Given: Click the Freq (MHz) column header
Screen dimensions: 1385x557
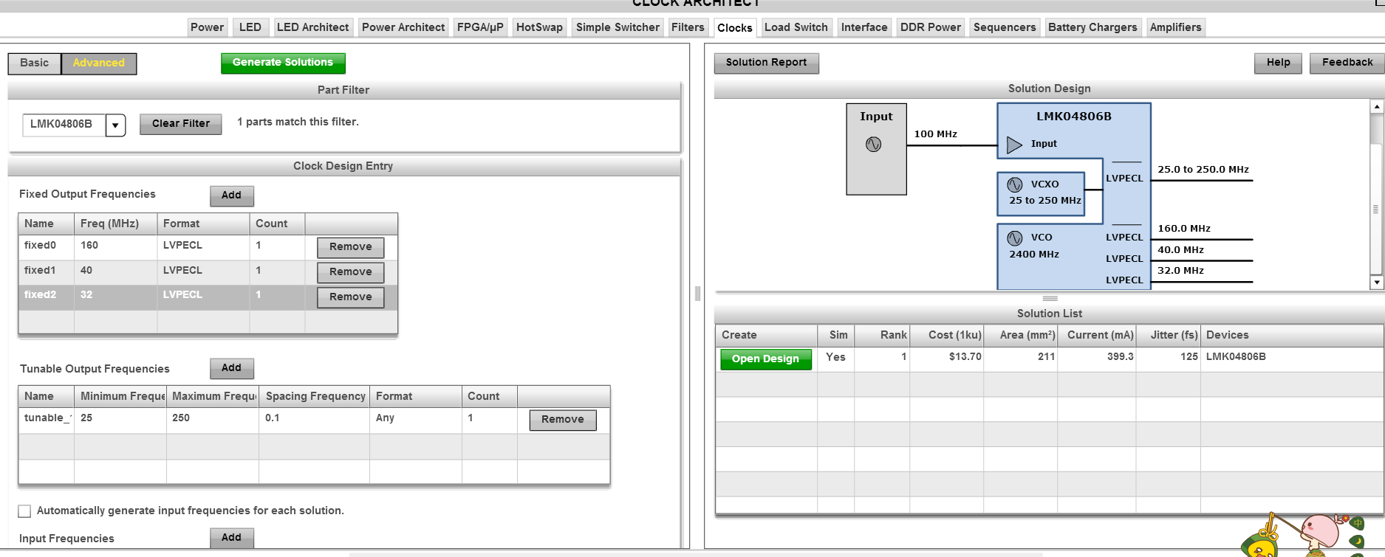Looking at the screenshot, I should [x=115, y=224].
